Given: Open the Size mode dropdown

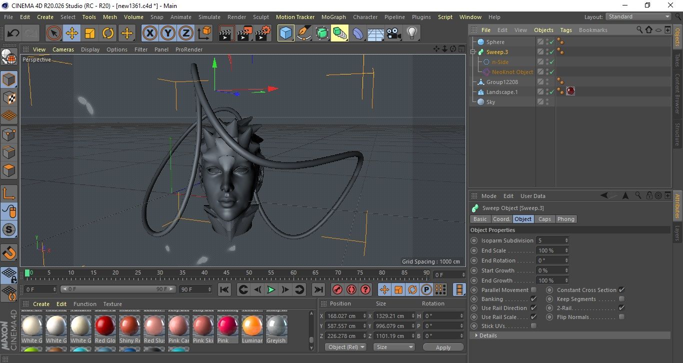Looking at the screenshot, I should pyautogui.click(x=394, y=347).
